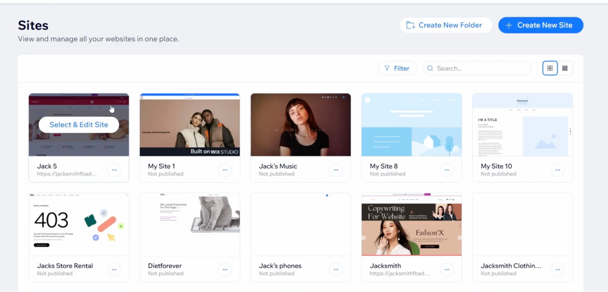Open the actions menu for Dietforever
Screen dimensions: 608x292
(x=225, y=270)
